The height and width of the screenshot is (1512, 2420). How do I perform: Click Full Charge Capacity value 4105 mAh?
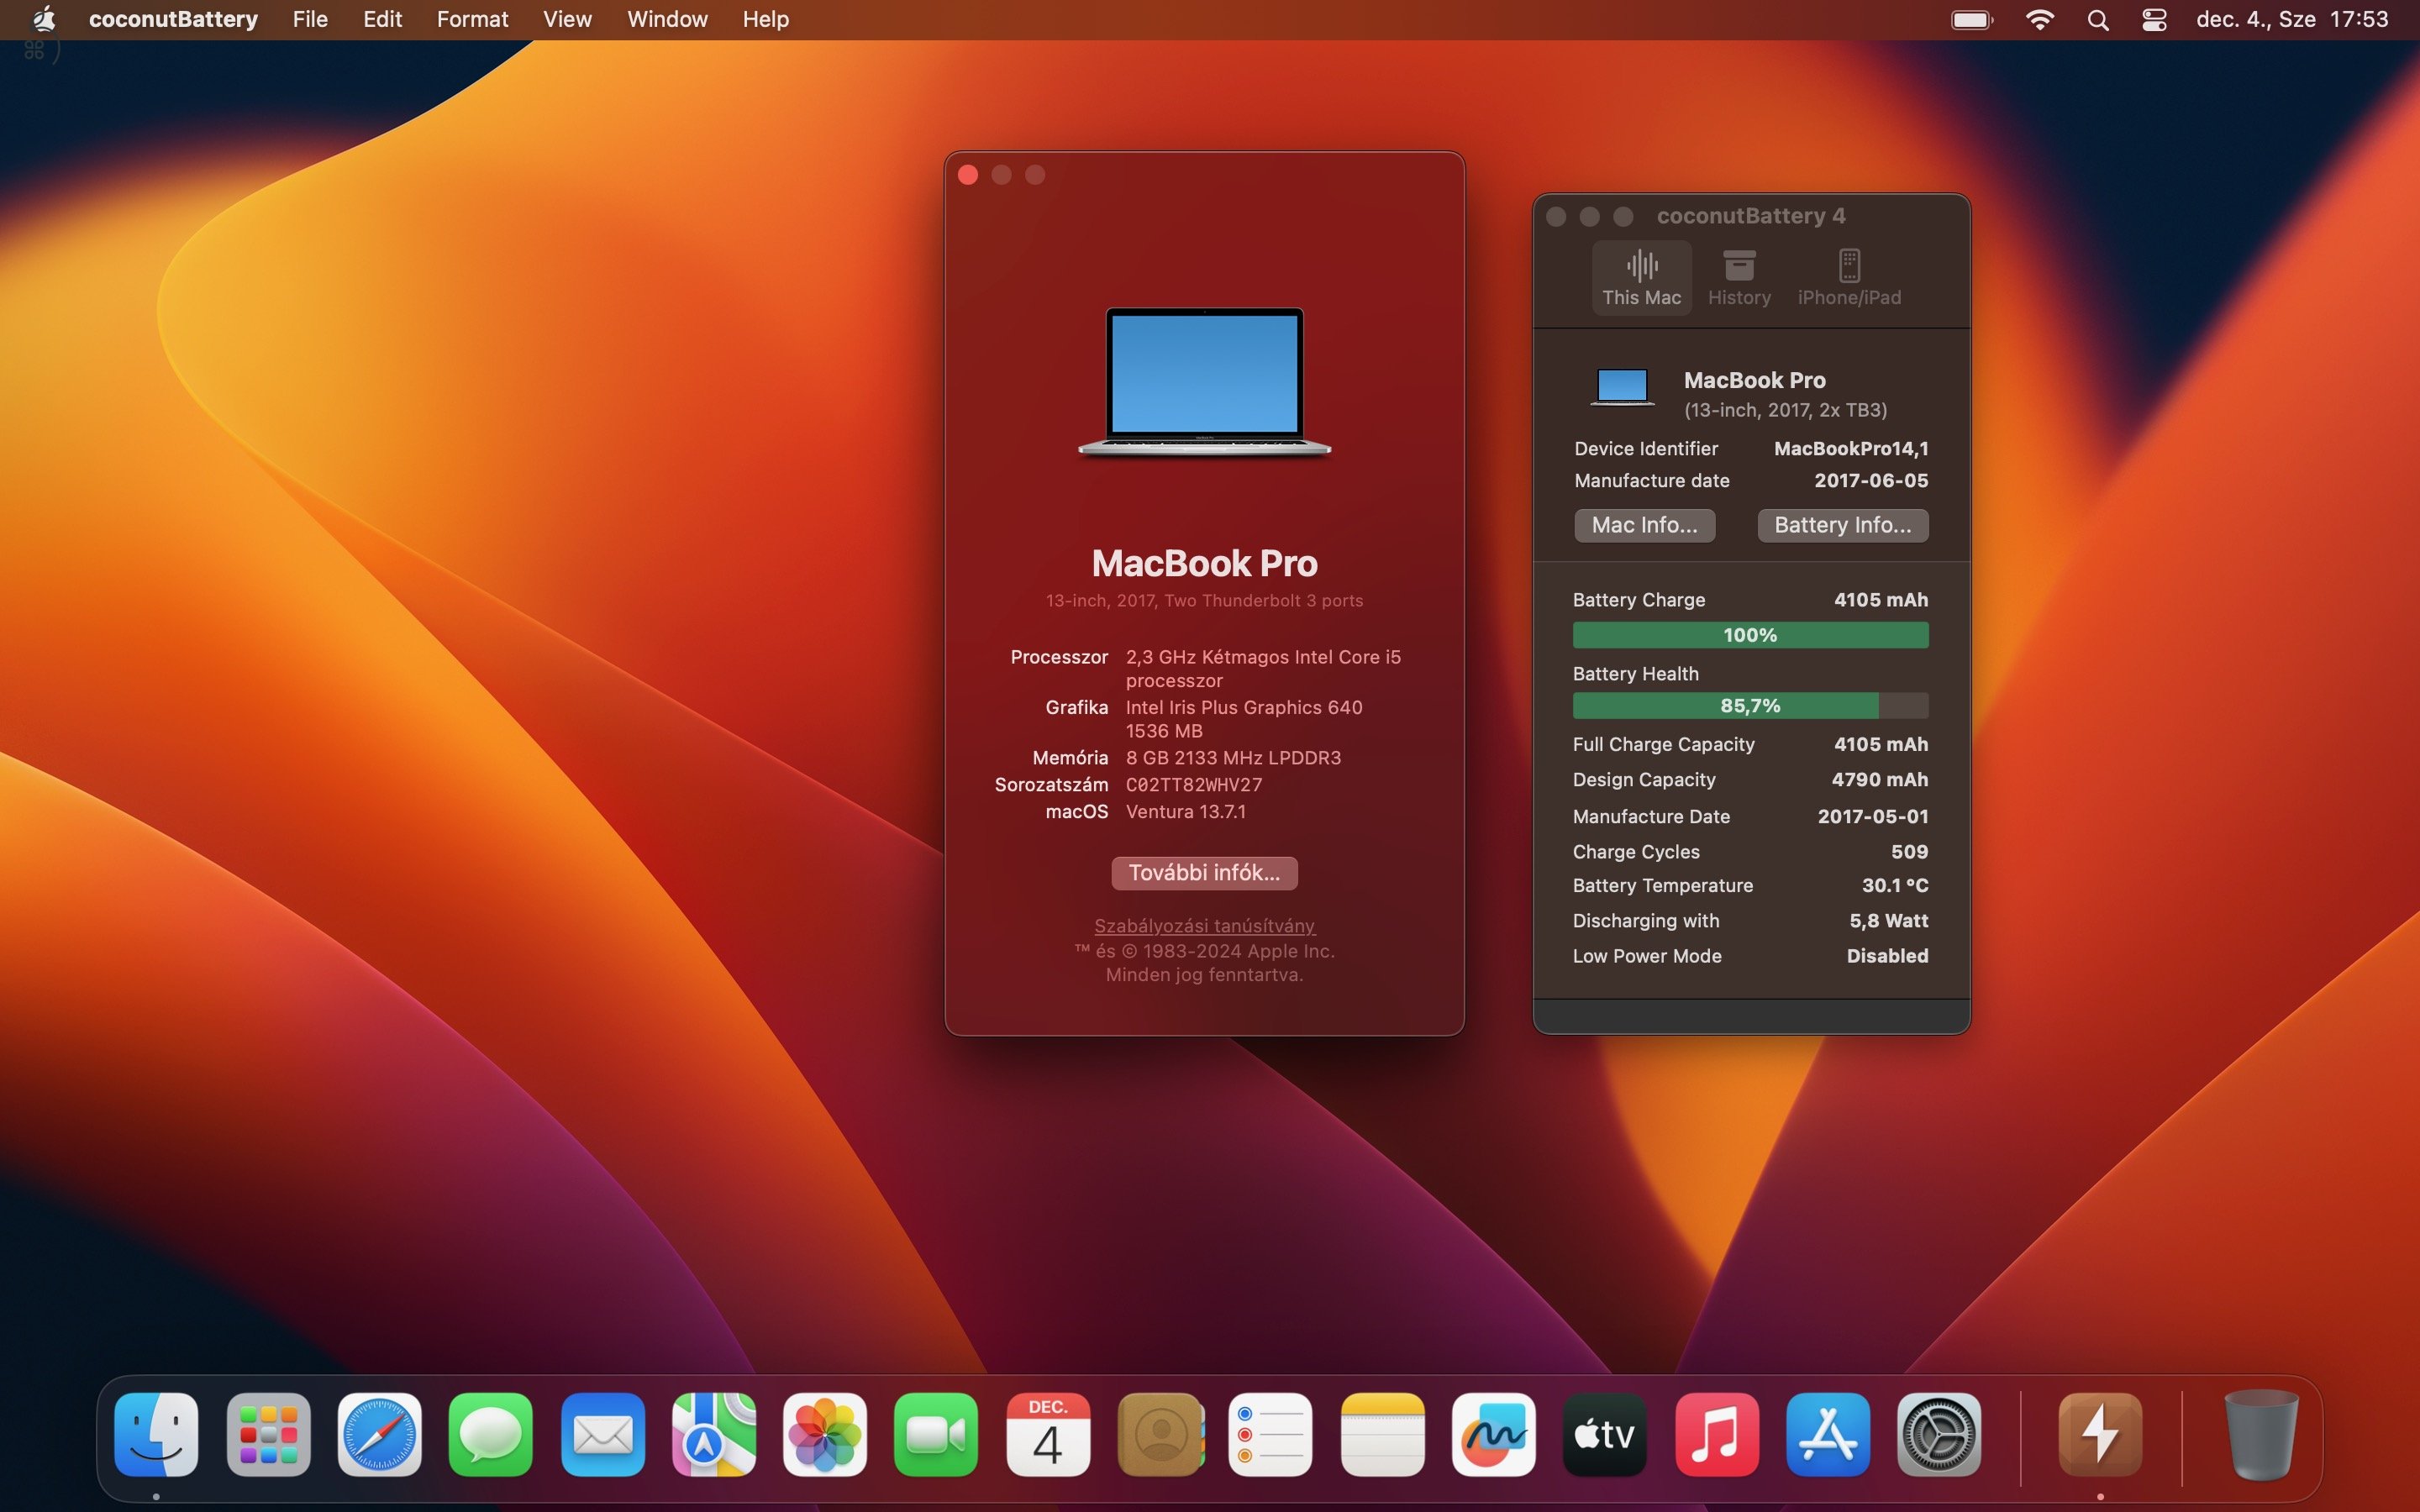(x=1881, y=744)
